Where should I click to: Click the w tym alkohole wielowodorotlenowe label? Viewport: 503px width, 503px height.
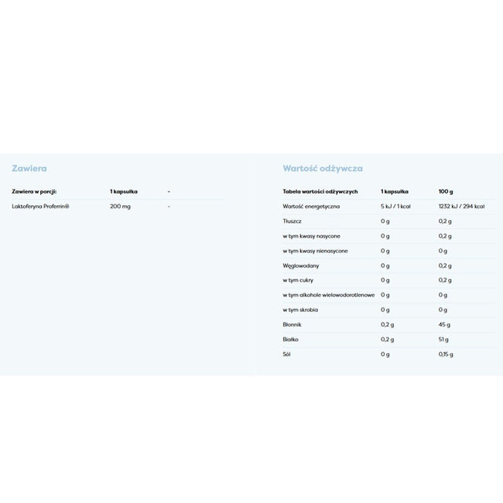(x=329, y=295)
